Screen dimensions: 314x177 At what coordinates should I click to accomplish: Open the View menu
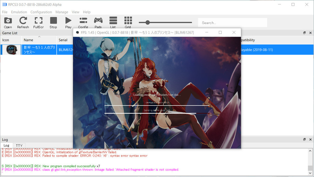click(x=75, y=12)
